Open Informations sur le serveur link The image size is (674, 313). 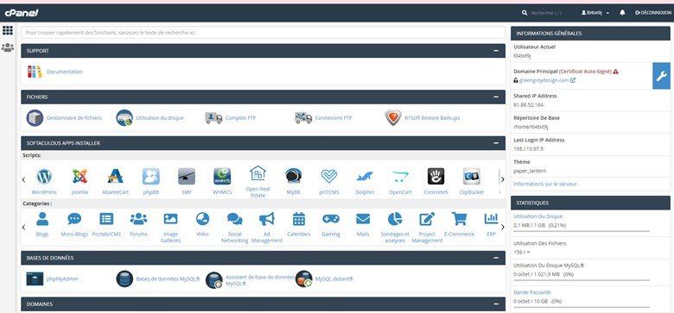545,184
